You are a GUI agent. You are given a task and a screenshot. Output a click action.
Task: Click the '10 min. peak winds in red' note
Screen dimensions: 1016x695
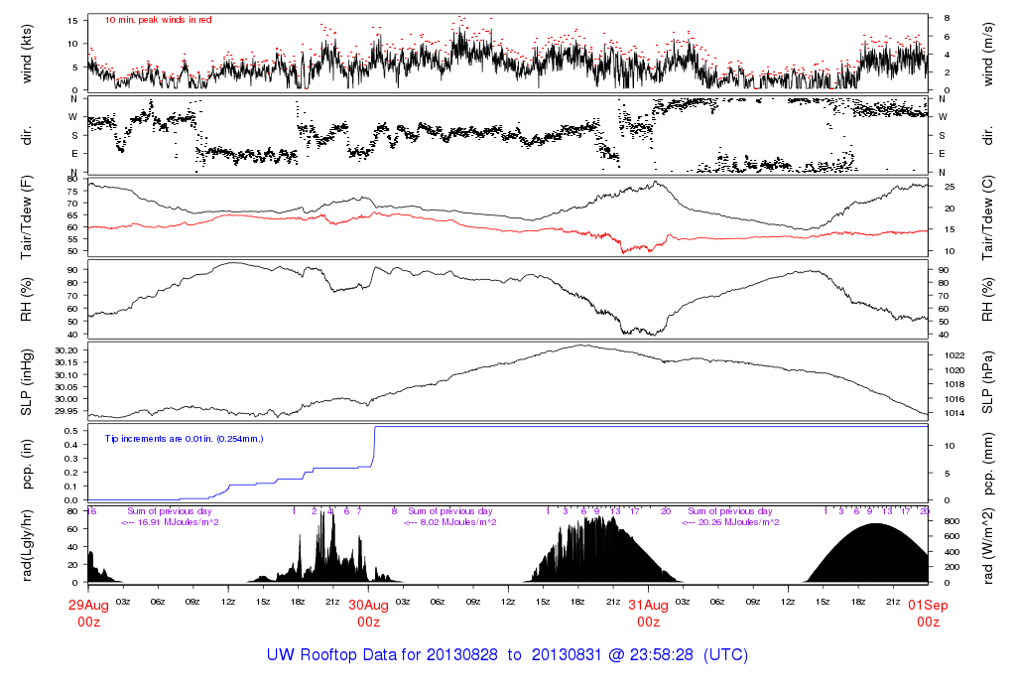click(x=158, y=19)
